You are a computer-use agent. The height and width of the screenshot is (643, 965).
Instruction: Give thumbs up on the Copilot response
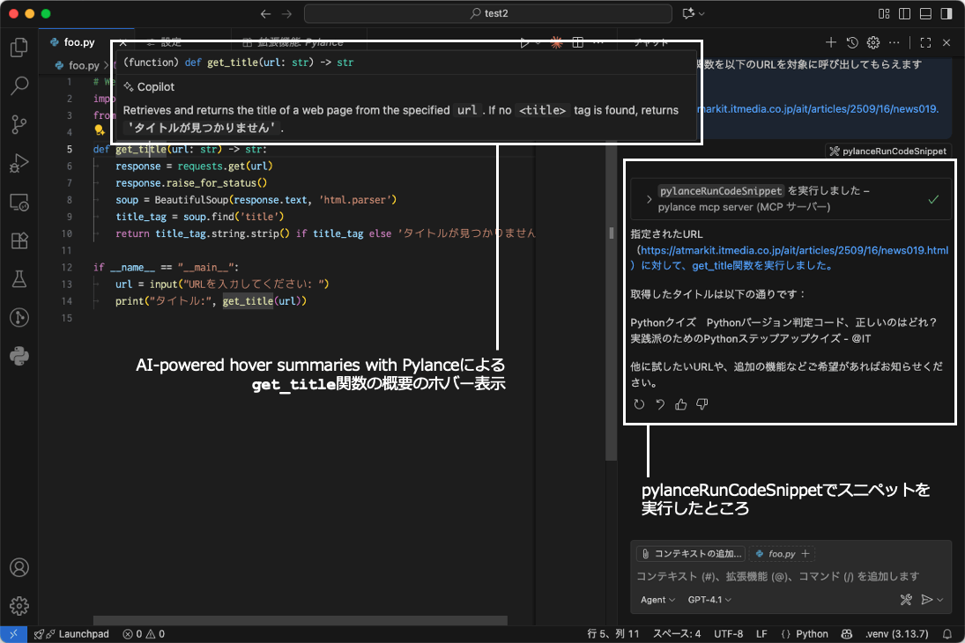679,403
